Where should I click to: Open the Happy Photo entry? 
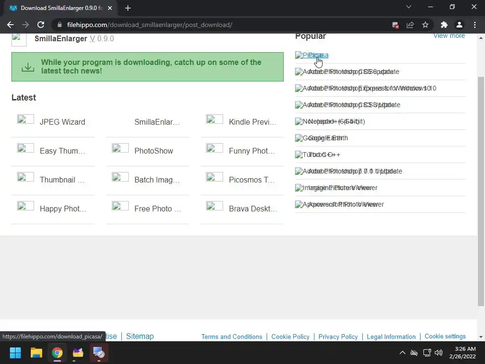click(x=63, y=209)
